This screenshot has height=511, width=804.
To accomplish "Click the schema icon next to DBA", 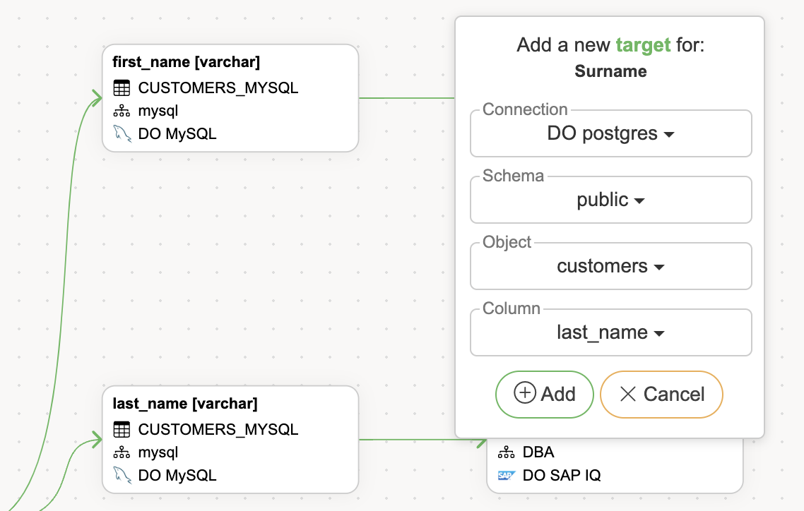I will tap(506, 452).
